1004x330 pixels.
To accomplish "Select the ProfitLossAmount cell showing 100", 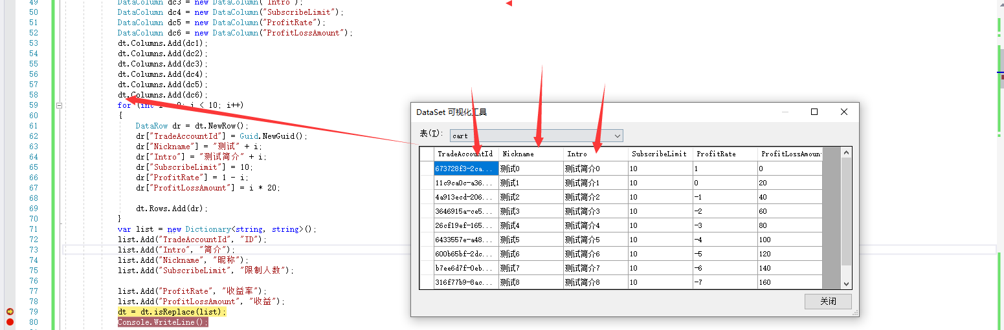I will (790, 240).
